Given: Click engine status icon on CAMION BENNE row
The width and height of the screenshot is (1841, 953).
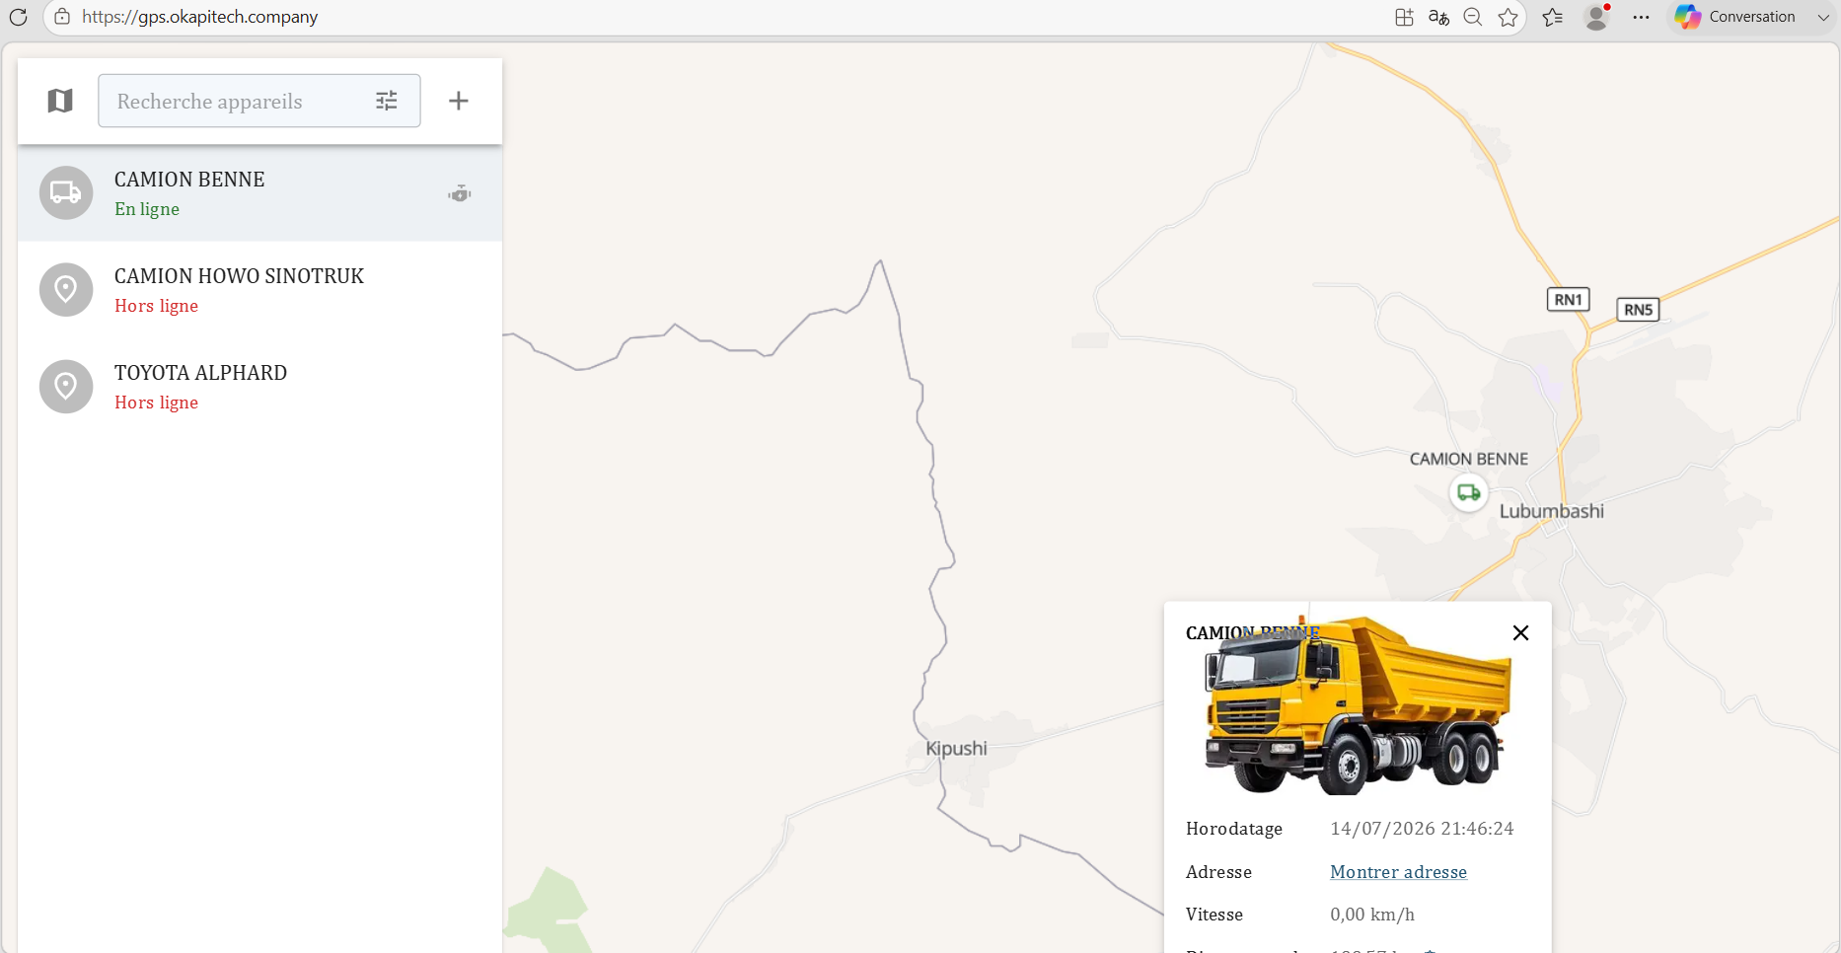Looking at the screenshot, I should pos(460,193).
